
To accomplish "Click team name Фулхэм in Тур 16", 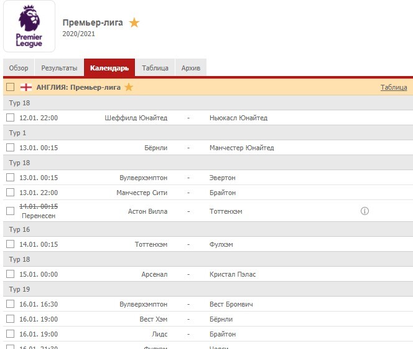I will click(221, 244).
